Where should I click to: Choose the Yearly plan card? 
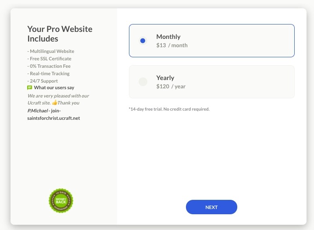coord(212,82)
